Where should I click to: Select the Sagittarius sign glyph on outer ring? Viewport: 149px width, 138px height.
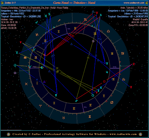(59, 20)
